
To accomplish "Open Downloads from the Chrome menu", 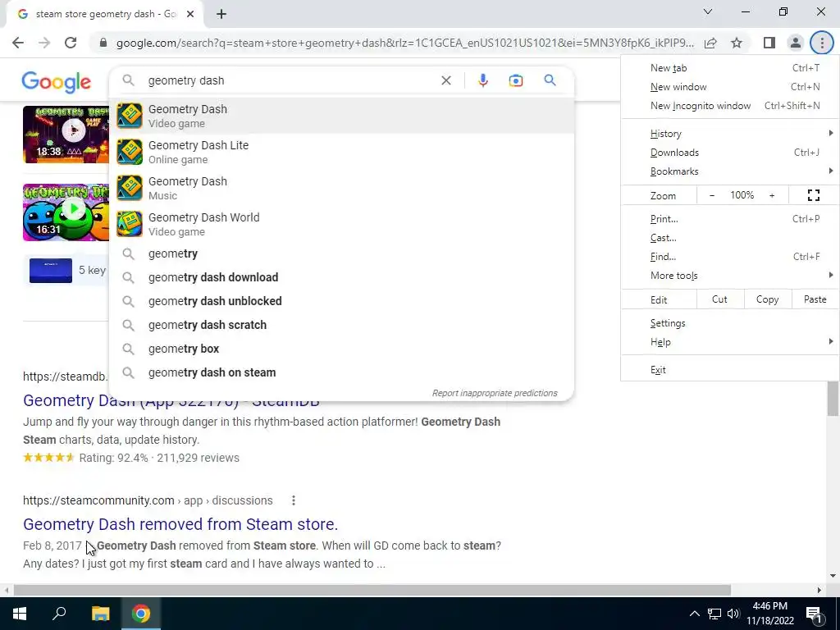I will coord(730,153).
